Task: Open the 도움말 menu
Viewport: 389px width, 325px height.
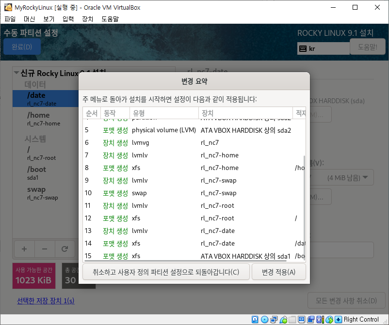Action: [x=110, y=19]
